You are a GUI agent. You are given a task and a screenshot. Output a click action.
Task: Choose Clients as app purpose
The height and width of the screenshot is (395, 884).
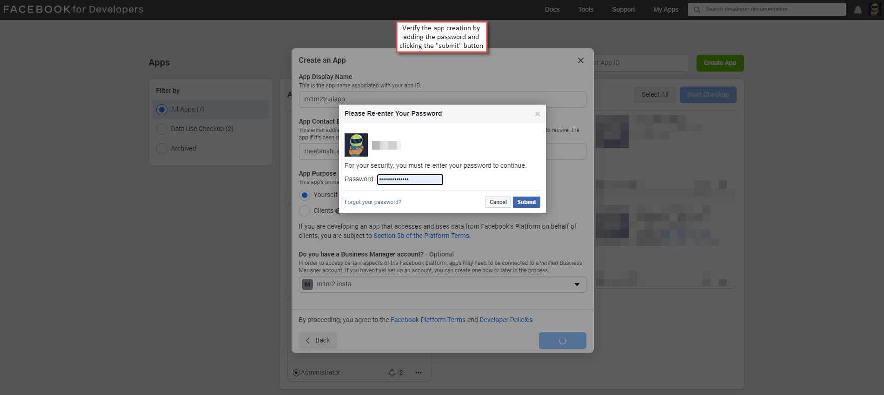pos(305,211)
